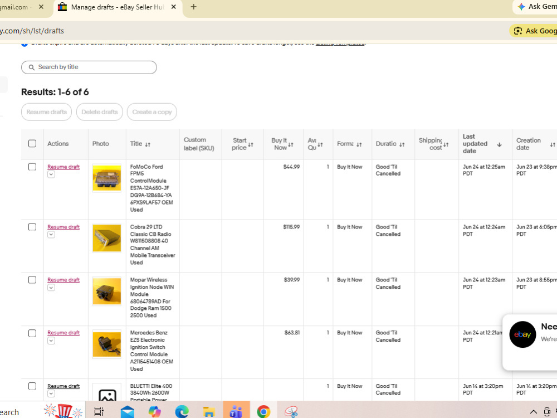Open Copilot from the taskbar

pyautogui.click(x=154, y=412)
